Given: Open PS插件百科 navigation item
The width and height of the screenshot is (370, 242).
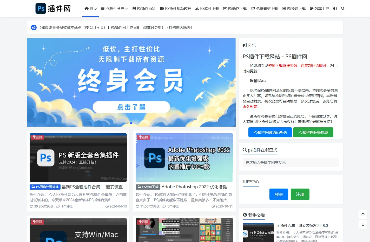Looking at the screenshot, I should 144,9.
